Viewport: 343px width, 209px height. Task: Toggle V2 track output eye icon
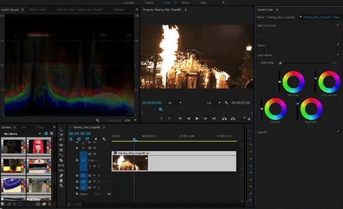[x=94, y=148]
